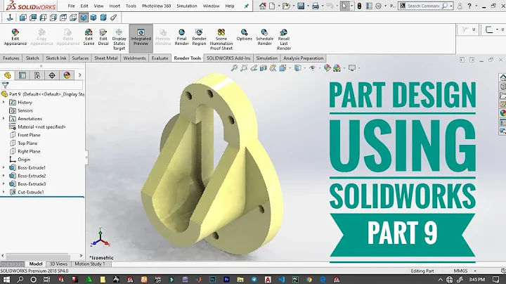Open the PhotoView 360 menu
Screen dimensions: 506x284
157,6
